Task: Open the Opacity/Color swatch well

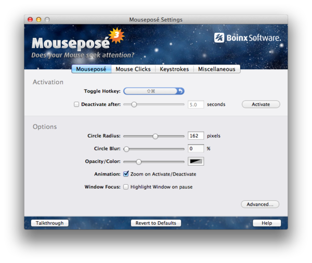Action: [196, 161]
